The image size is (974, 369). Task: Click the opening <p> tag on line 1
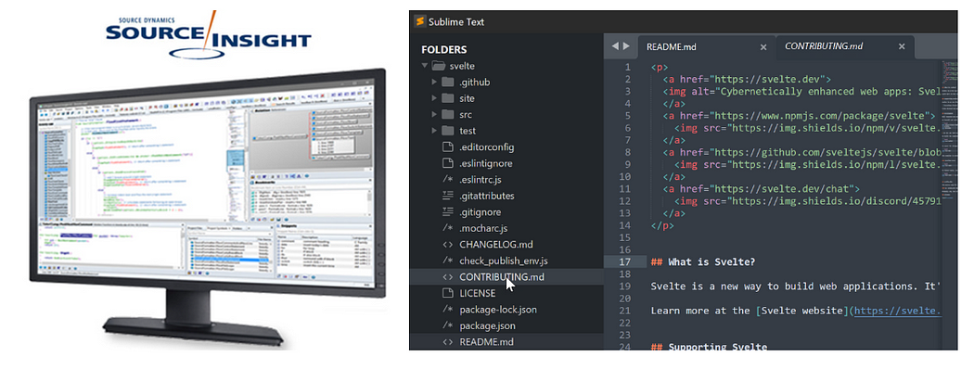click(660, 67)
